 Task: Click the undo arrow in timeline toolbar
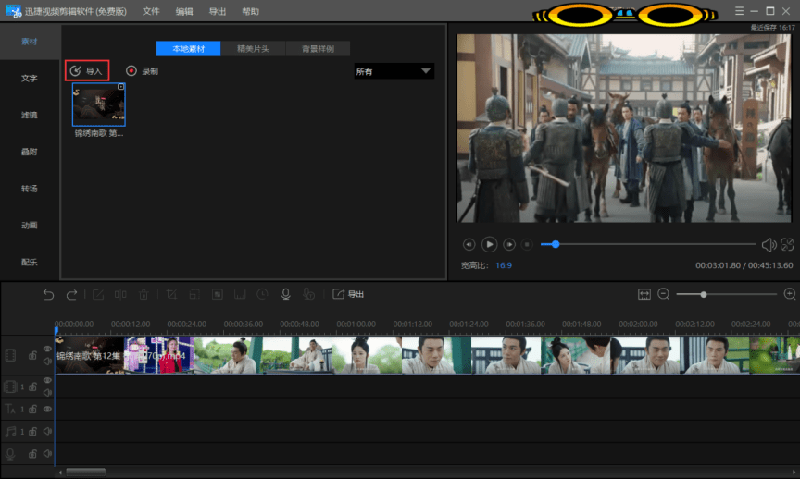coord(48,294)
